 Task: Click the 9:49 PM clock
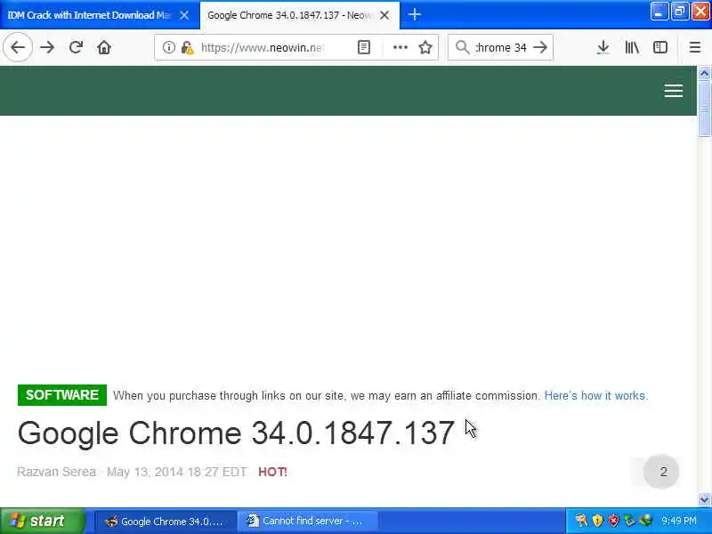tap(679, 521)
